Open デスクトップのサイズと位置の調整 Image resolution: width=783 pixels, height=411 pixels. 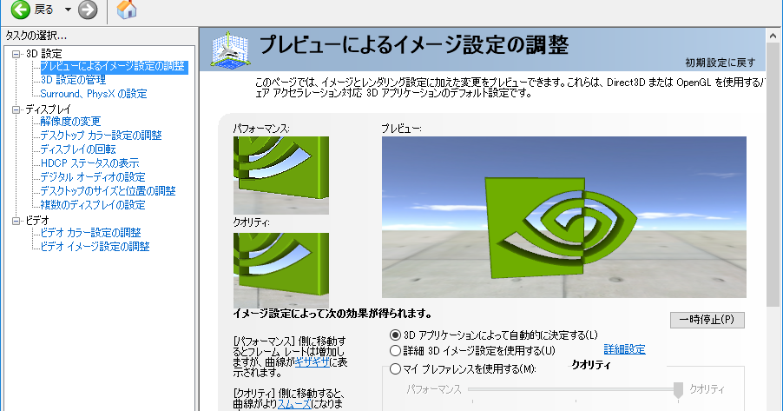[108, 191]
